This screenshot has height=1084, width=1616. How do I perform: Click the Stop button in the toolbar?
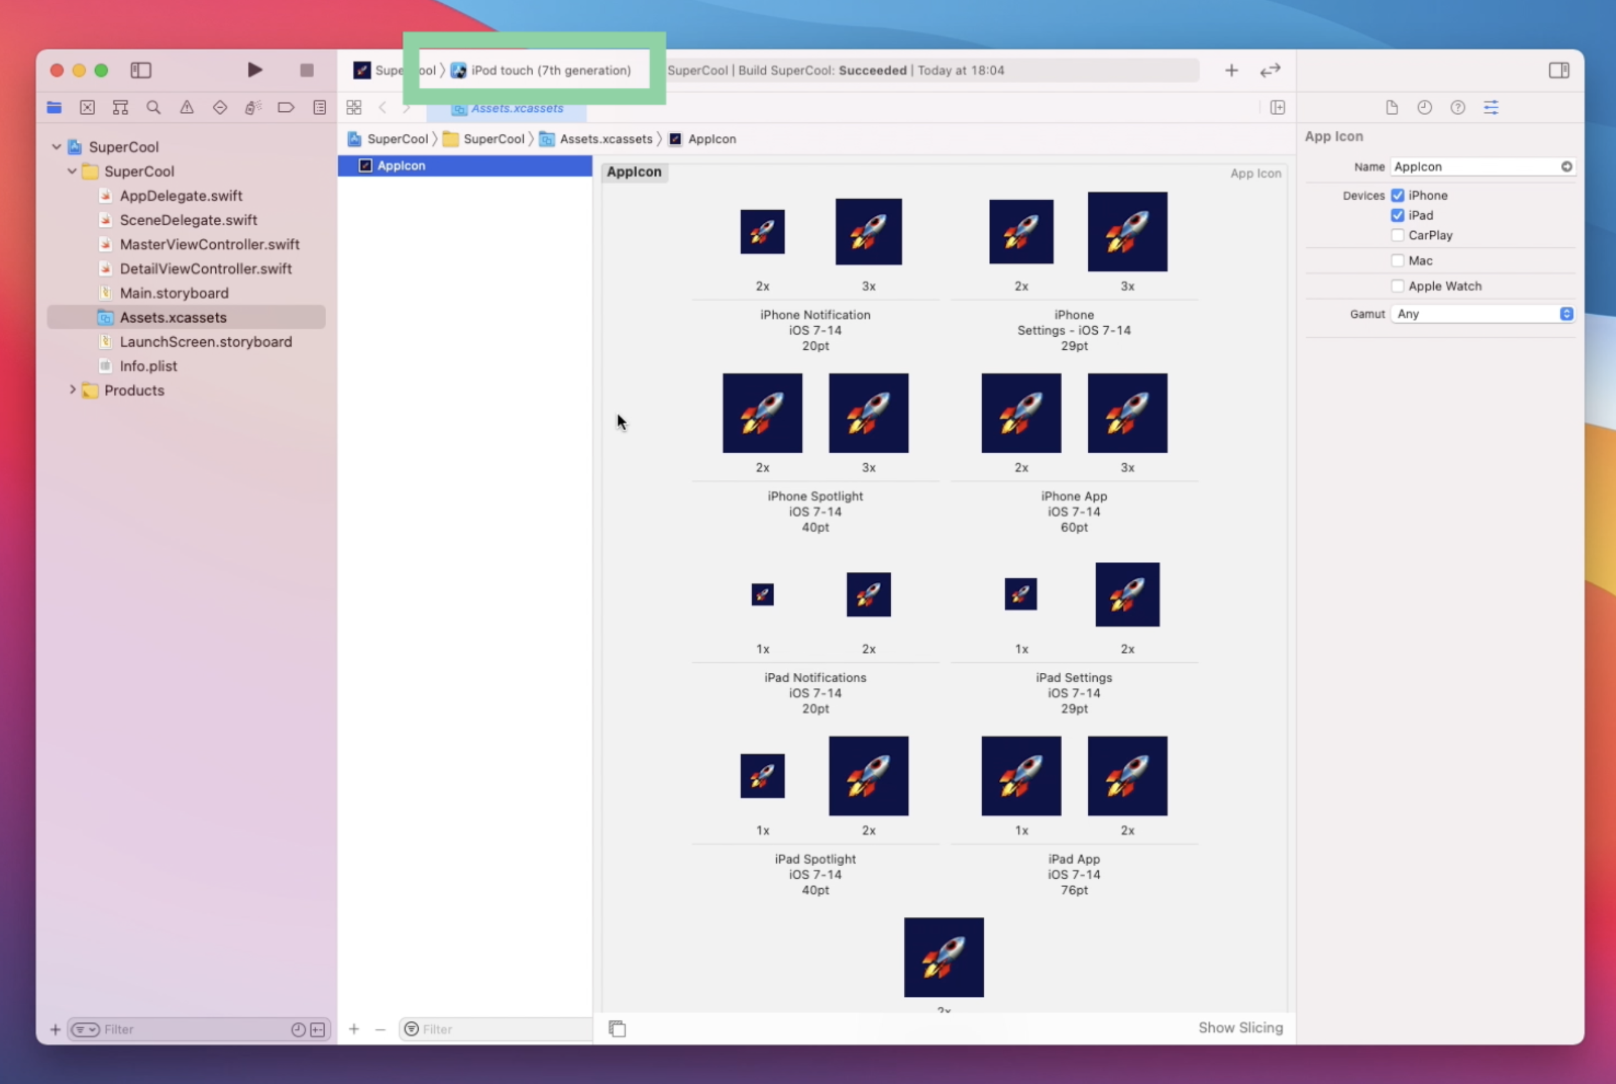[307, 70]
